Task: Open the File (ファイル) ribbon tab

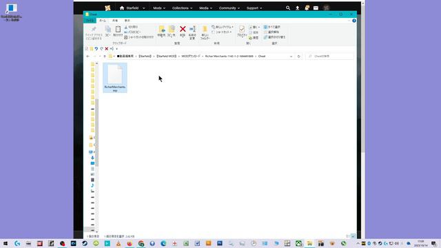Action: 90,21
